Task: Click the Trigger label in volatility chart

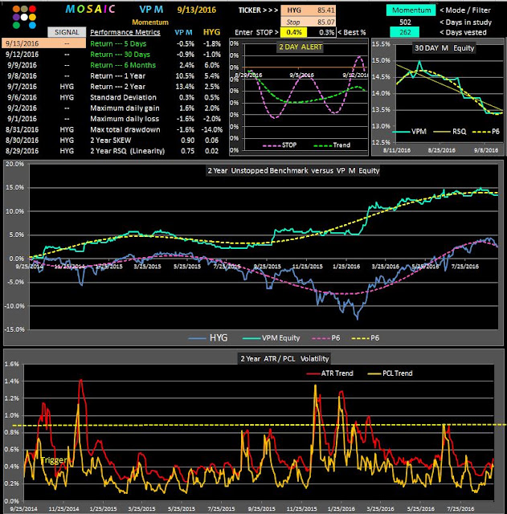Action: (54, 460)
